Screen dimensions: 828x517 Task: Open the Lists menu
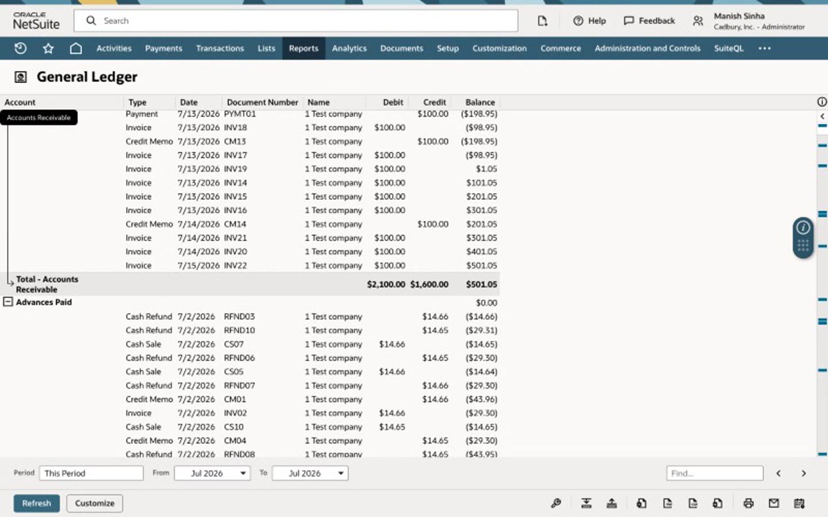point(266,48)
